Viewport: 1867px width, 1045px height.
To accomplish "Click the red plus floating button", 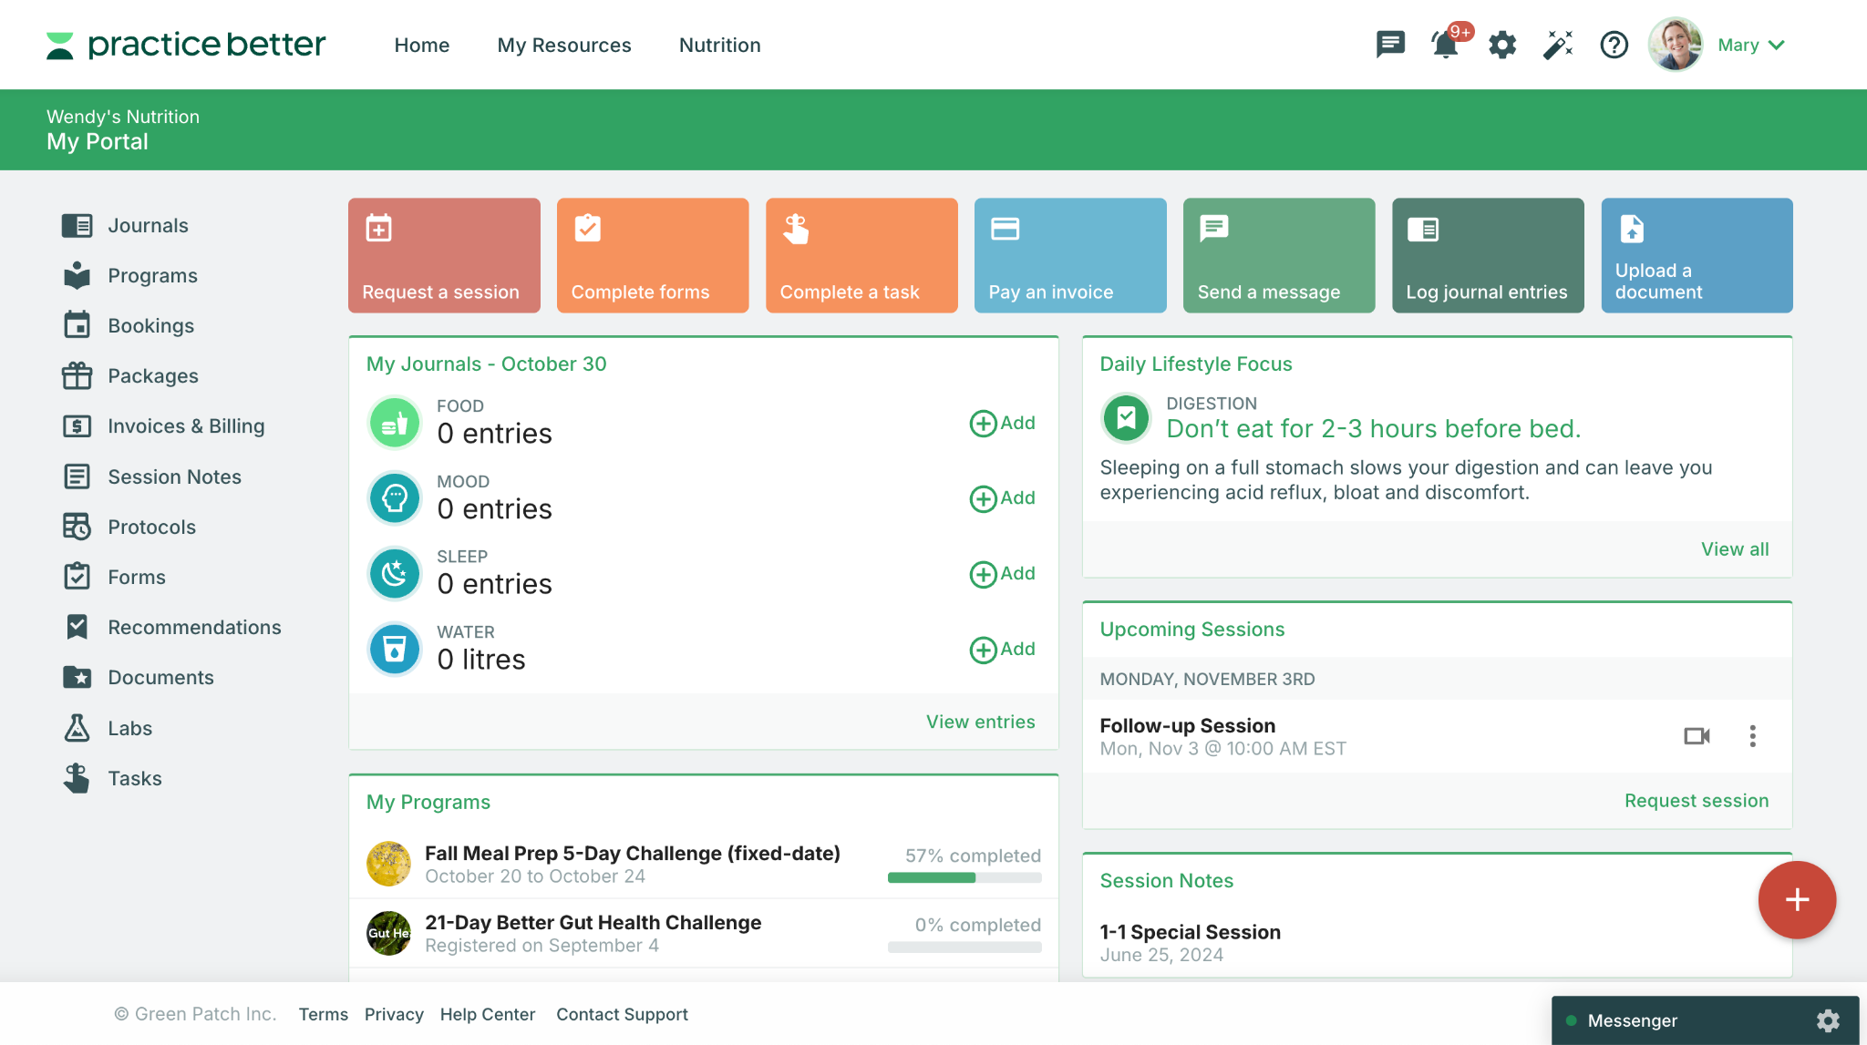I will click(1797, 899).
